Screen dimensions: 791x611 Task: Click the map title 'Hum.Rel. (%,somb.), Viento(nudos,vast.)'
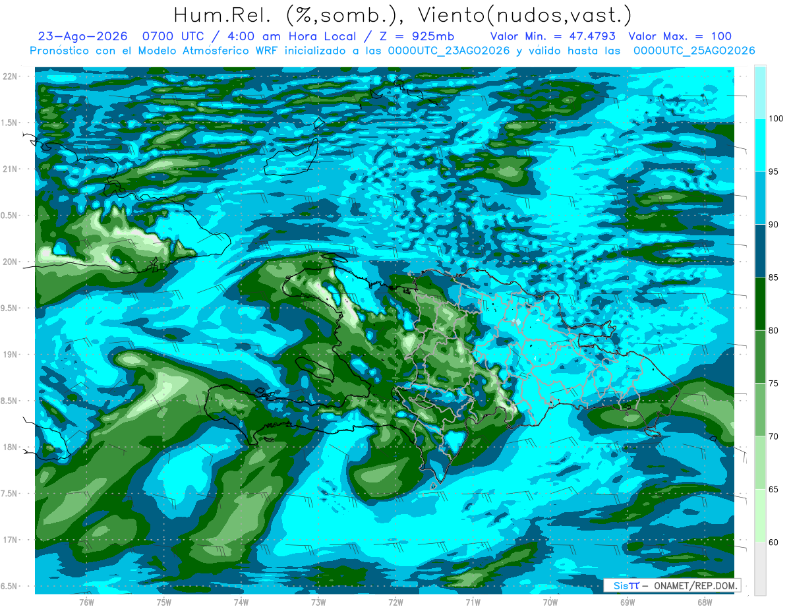click(401, 16)
